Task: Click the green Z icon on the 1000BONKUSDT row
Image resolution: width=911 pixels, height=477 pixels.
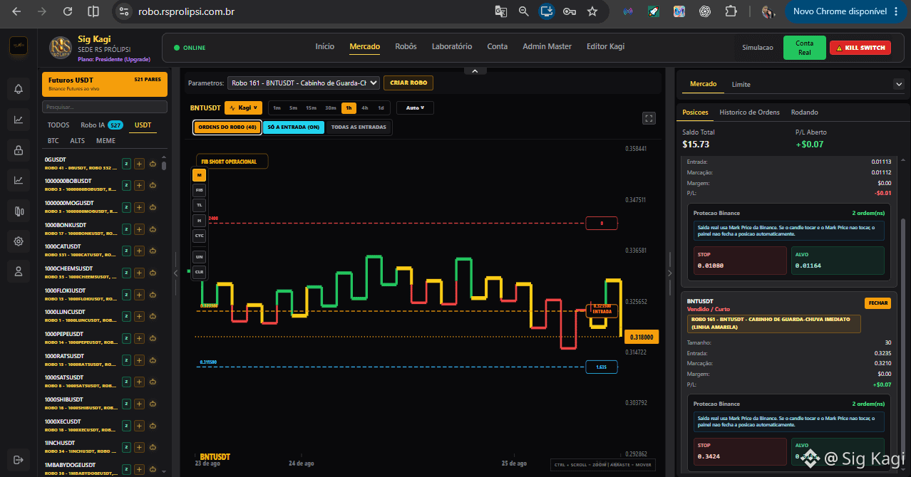Action: click(x=126, y=229)
